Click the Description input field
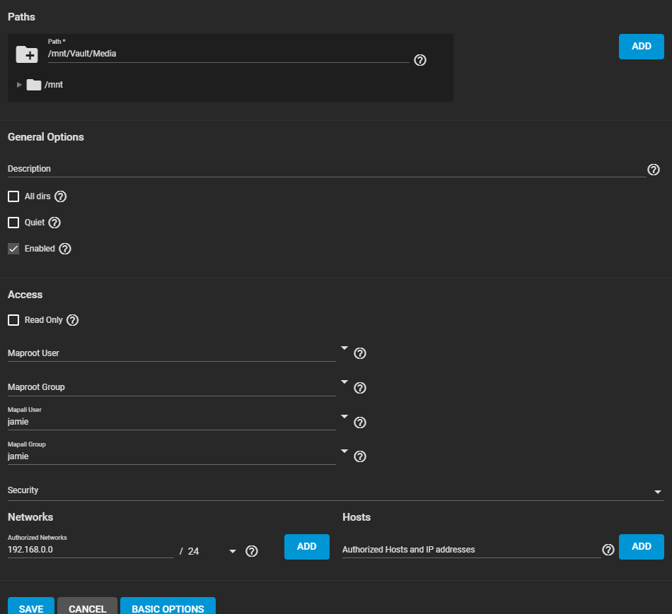 coord(325,170)
